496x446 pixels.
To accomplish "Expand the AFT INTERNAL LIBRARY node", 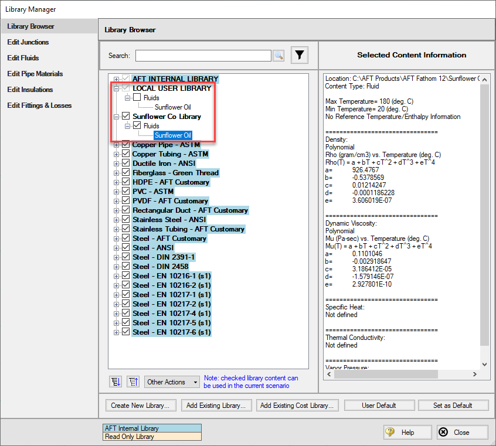I will (x=117, y=79).
